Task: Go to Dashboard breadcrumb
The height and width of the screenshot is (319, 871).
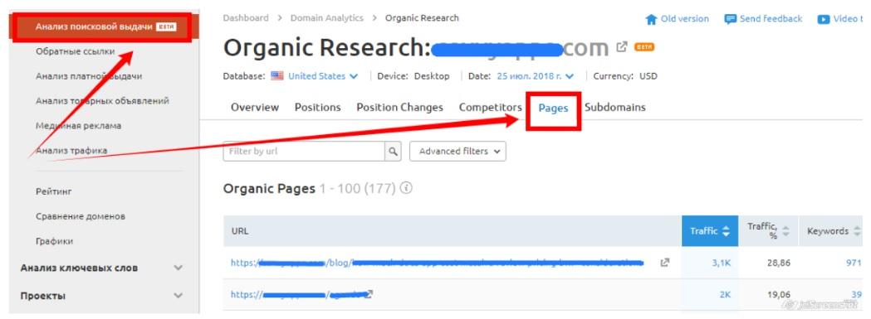Action: tap(246, 17)
